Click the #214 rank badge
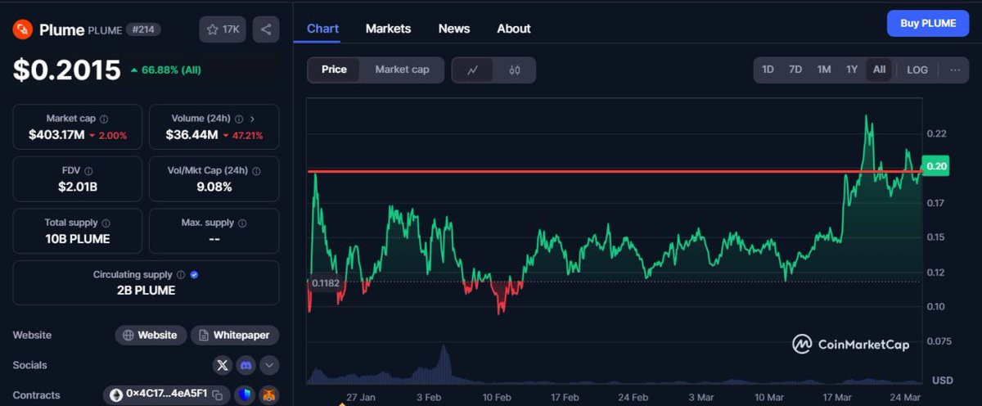 (144, 29)
